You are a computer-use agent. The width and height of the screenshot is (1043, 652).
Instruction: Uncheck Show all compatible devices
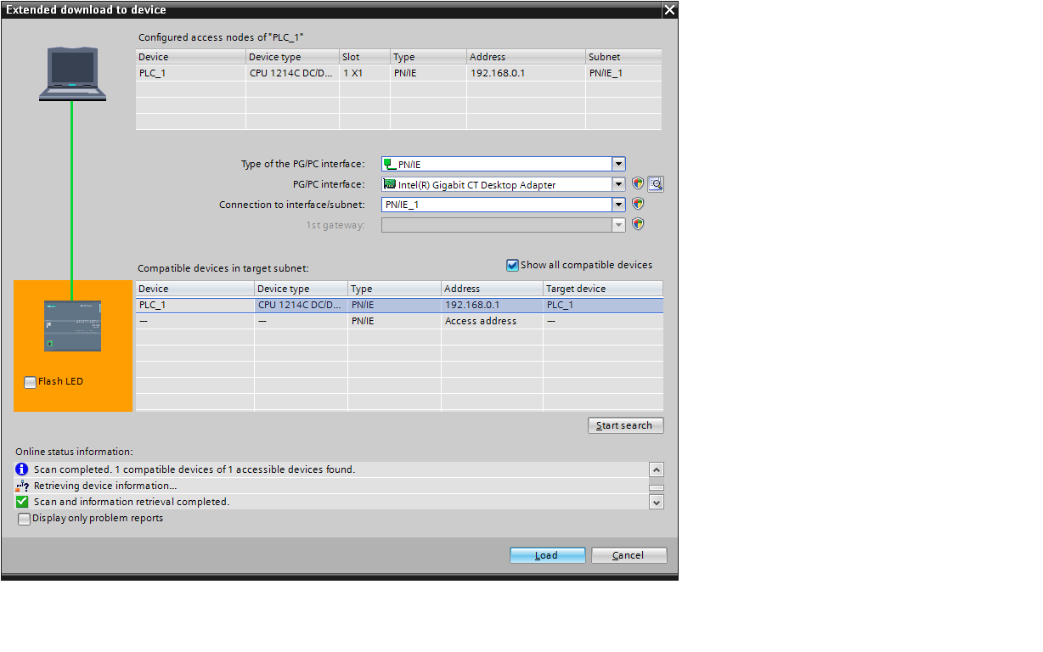(x=512, y=265)
